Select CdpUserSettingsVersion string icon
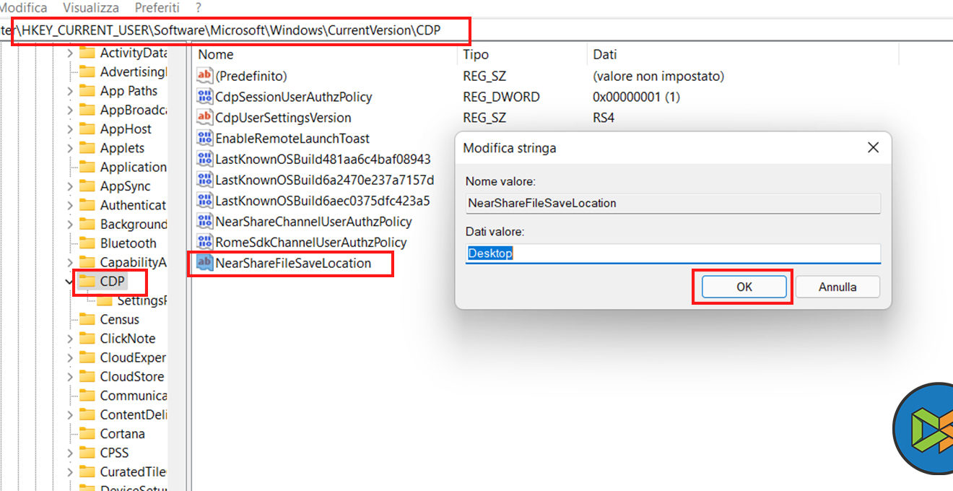Viewport: 953px width, 491px height. (x=204, y=118)
